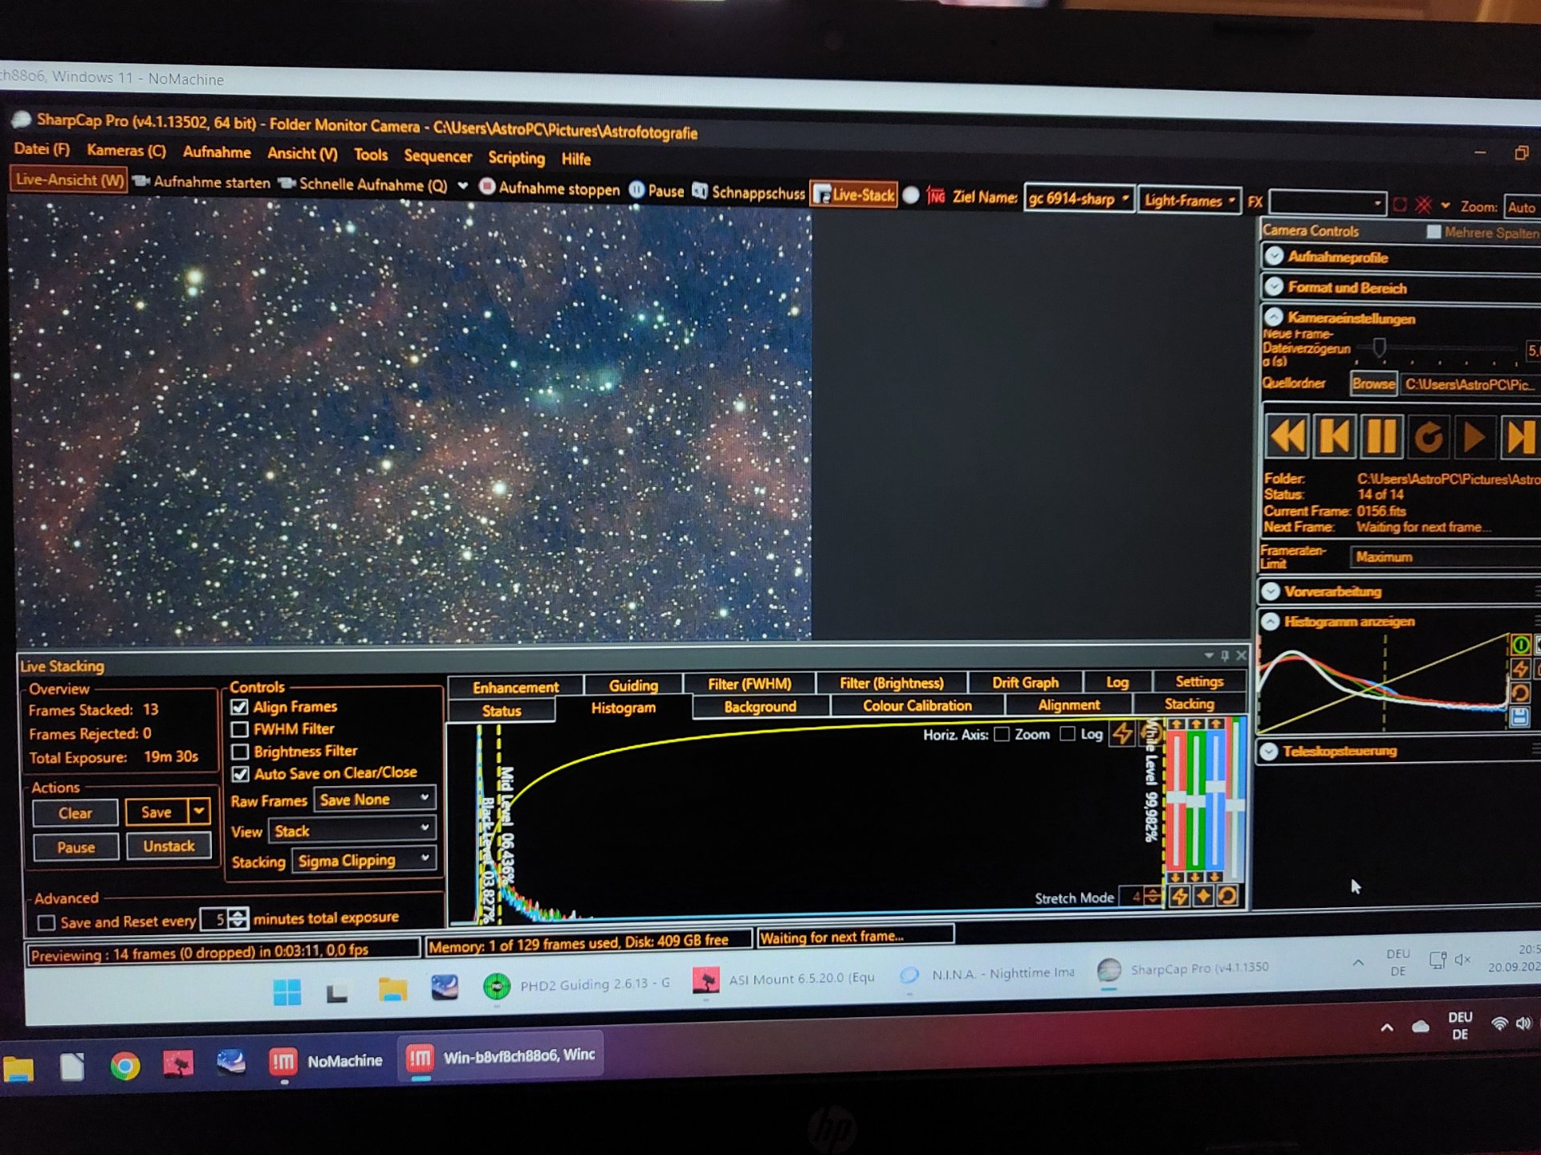Screen dimensions: 1541x1155
Task: Click the green power icon in mini histogram
Action: (1520, 645)
